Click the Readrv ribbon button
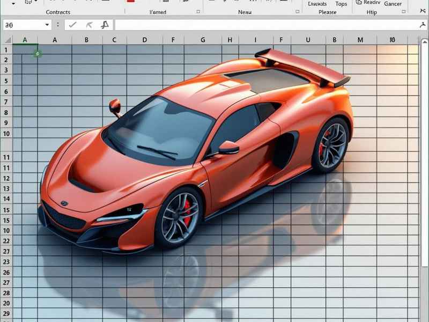429x322 pixels. (371, 4)
